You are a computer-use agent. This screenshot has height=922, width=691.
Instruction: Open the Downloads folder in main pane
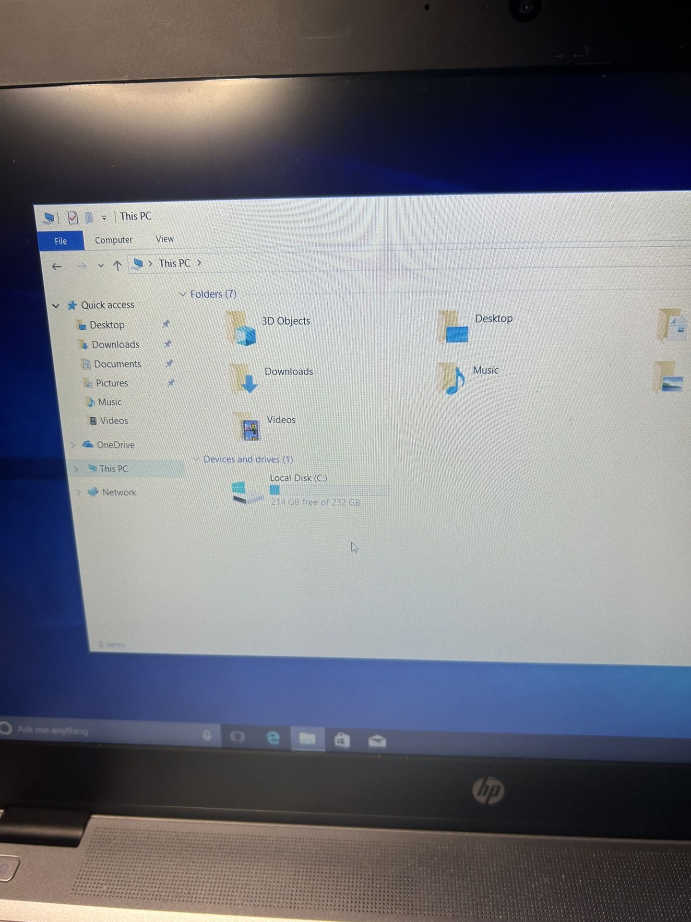[245, 379]
